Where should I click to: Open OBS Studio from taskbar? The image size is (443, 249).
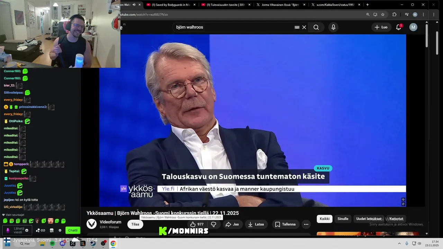coord(103,243)
